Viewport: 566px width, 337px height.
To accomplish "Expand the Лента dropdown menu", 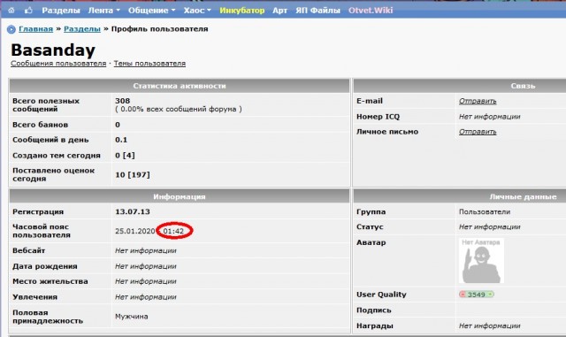I will (x=103, y=11).
